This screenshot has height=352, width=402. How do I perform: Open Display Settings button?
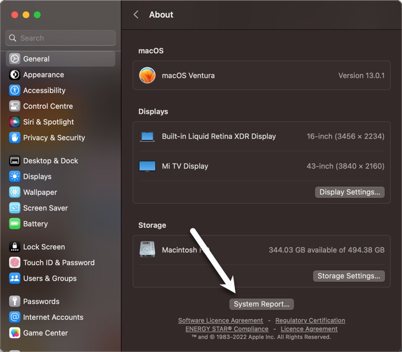[x=350, y=192]
